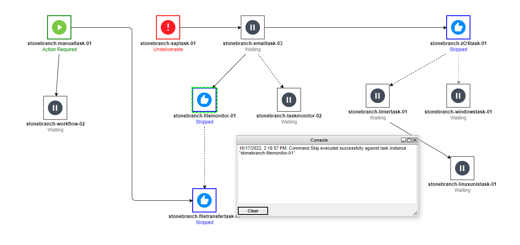Viewport: 520px width, 245px height.
Task: Select the stonebranch-emailtask-03 paused node
Action: pyautogui.click(x=253, y=27)
